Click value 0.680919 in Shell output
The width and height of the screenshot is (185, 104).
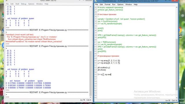click(x=29, y=83)
